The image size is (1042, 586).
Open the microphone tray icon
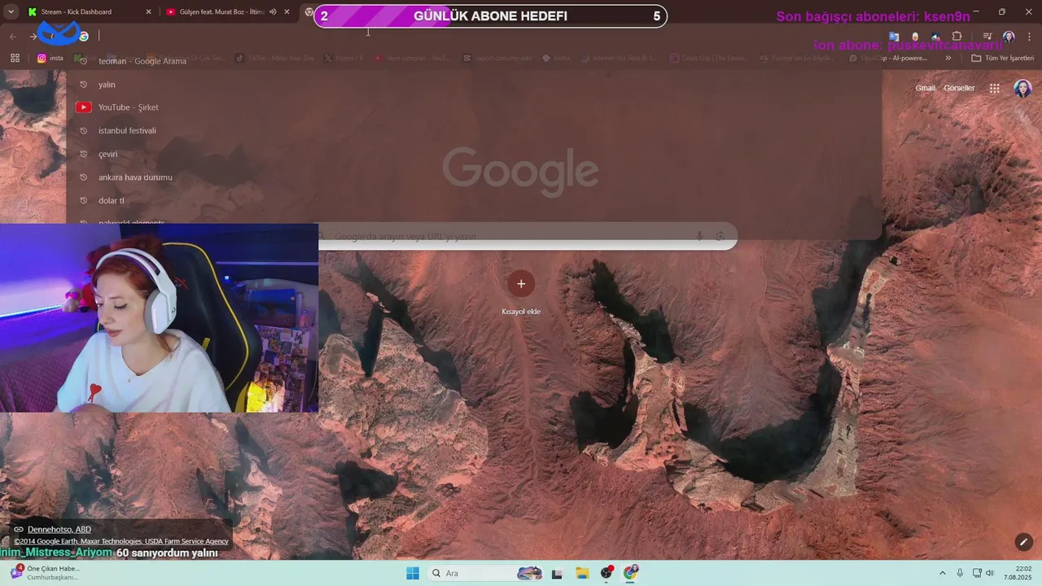point(960,573)
